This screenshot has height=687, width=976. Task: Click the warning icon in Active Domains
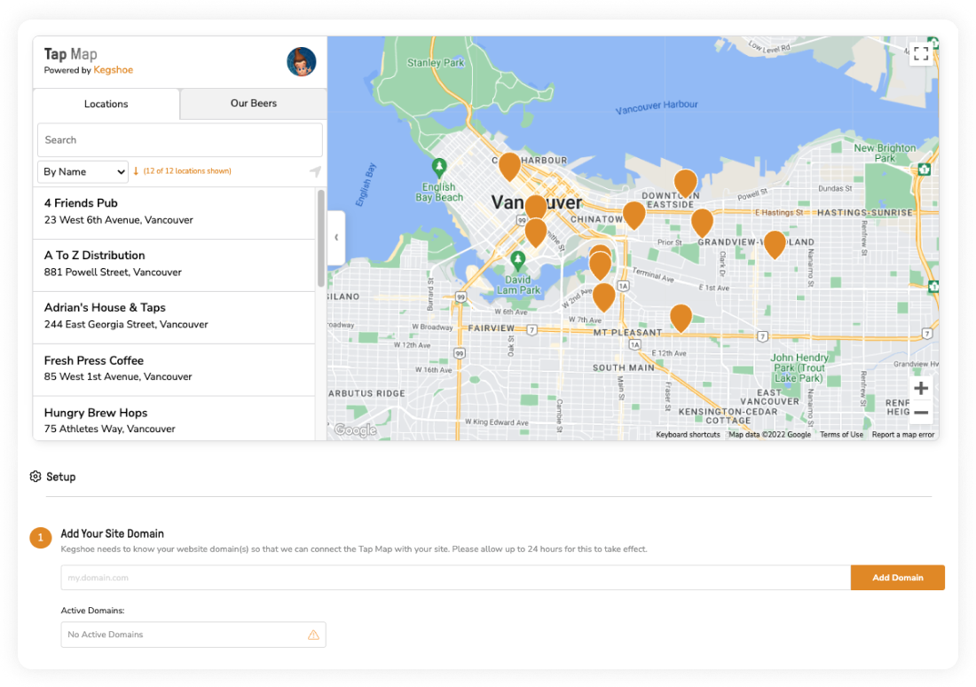313,635
